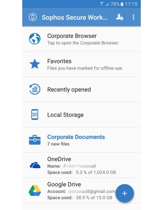Viewport: 163px width, 210px height.
Task: Open the user account verified icon
Action: pos(119,17)
